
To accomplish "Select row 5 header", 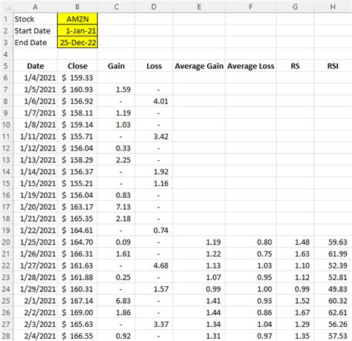I will (x=6, y=66).
